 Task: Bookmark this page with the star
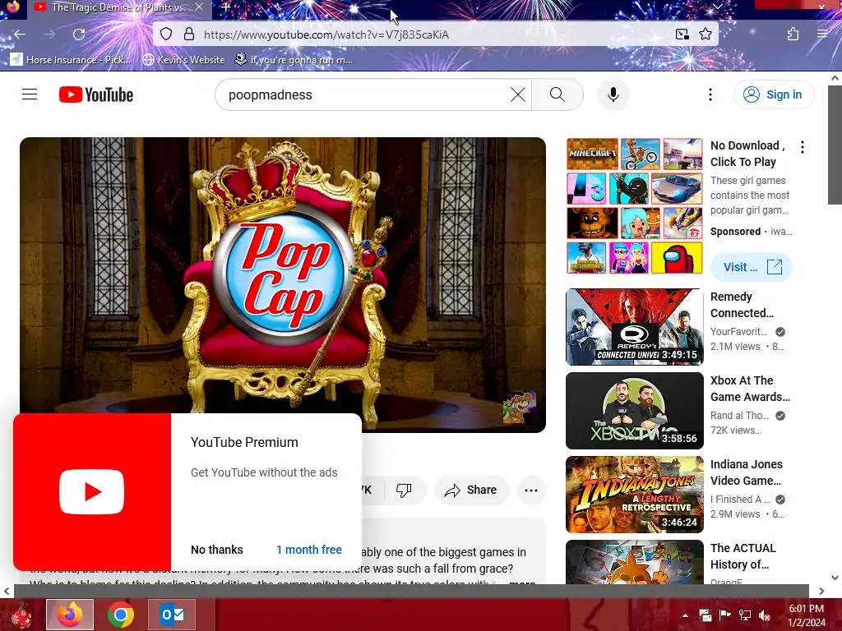click(x=705, y=35)
